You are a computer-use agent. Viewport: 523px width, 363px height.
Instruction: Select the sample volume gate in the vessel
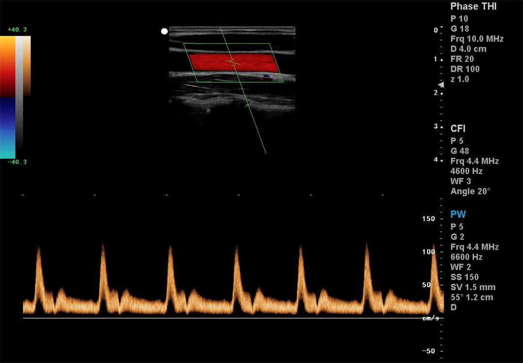pyautogui.click(x=234, y=63)
